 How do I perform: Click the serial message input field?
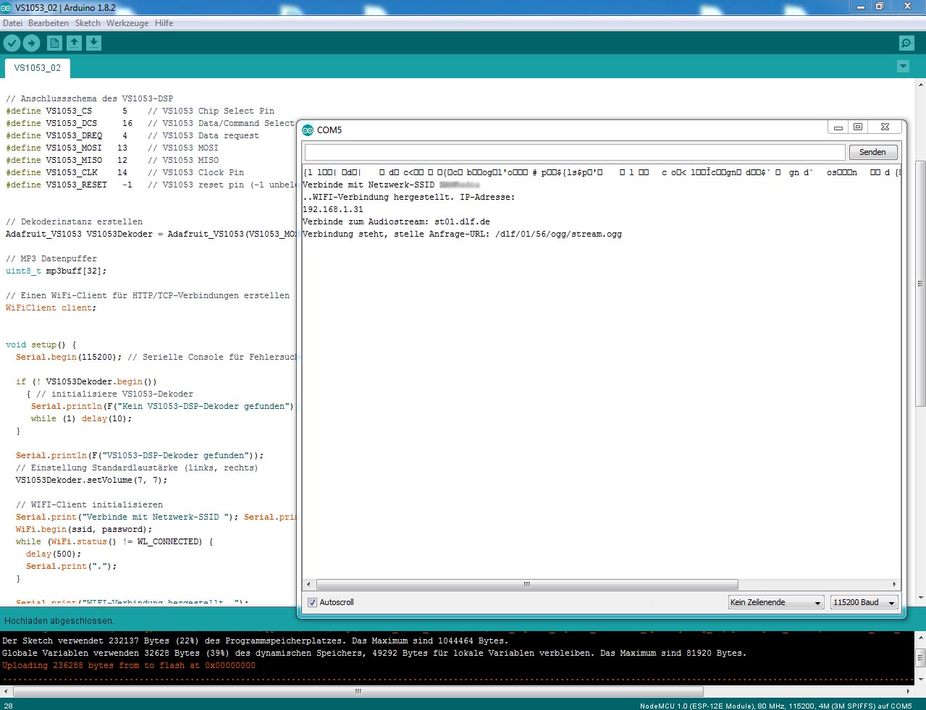pyautogui.click(x=574, y=152)
